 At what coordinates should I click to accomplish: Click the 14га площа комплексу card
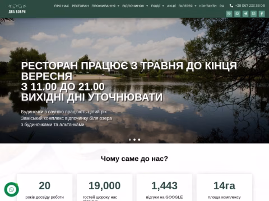[224, 188]
